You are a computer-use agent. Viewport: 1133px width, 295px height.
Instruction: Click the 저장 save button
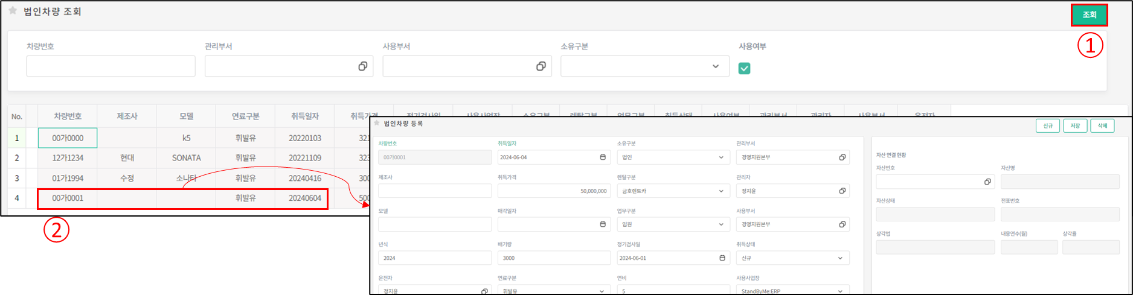1074,125
